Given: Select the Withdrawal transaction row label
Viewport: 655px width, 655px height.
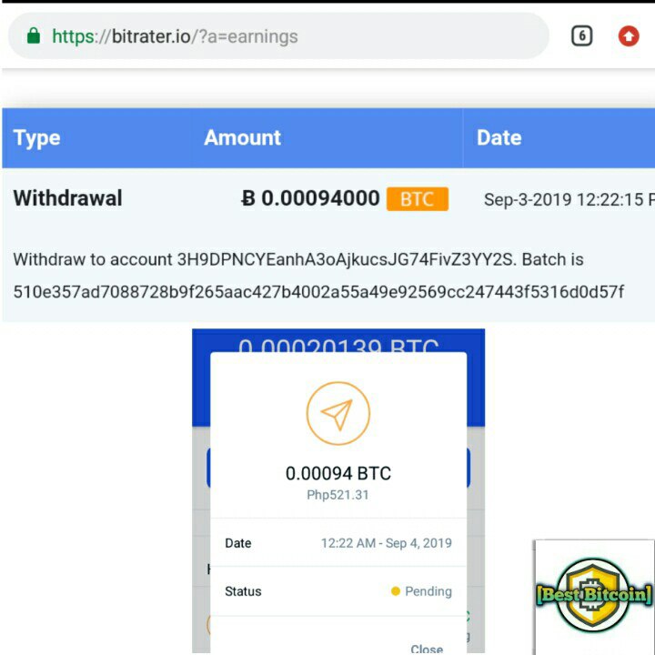Looking at the screenshot, I should [67, 198].
